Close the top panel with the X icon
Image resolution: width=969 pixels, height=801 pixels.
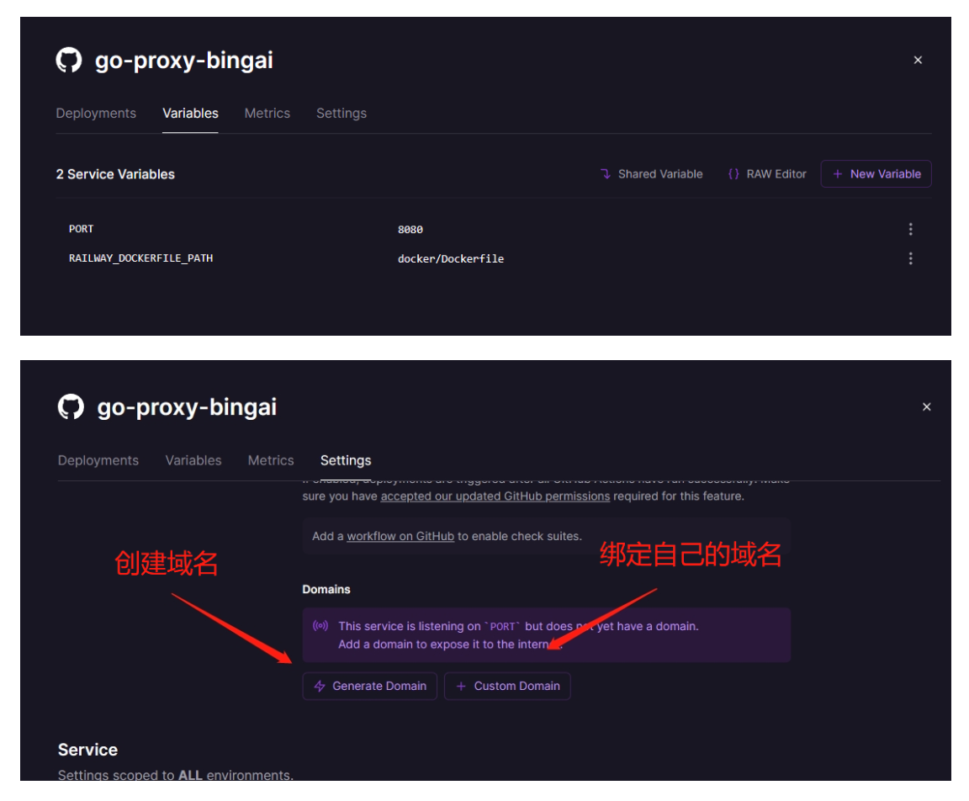tap(918, 61)
